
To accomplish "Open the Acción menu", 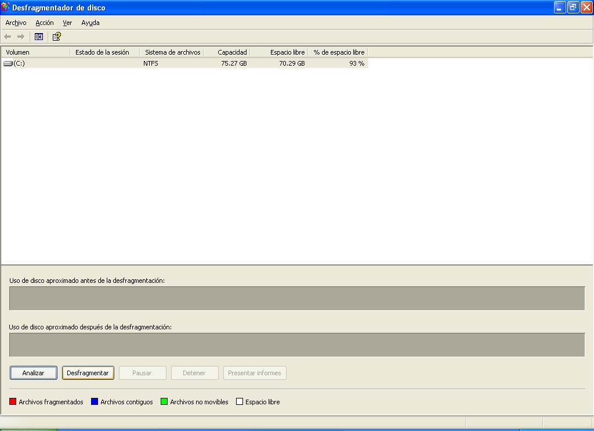I will tap(45, 23).
